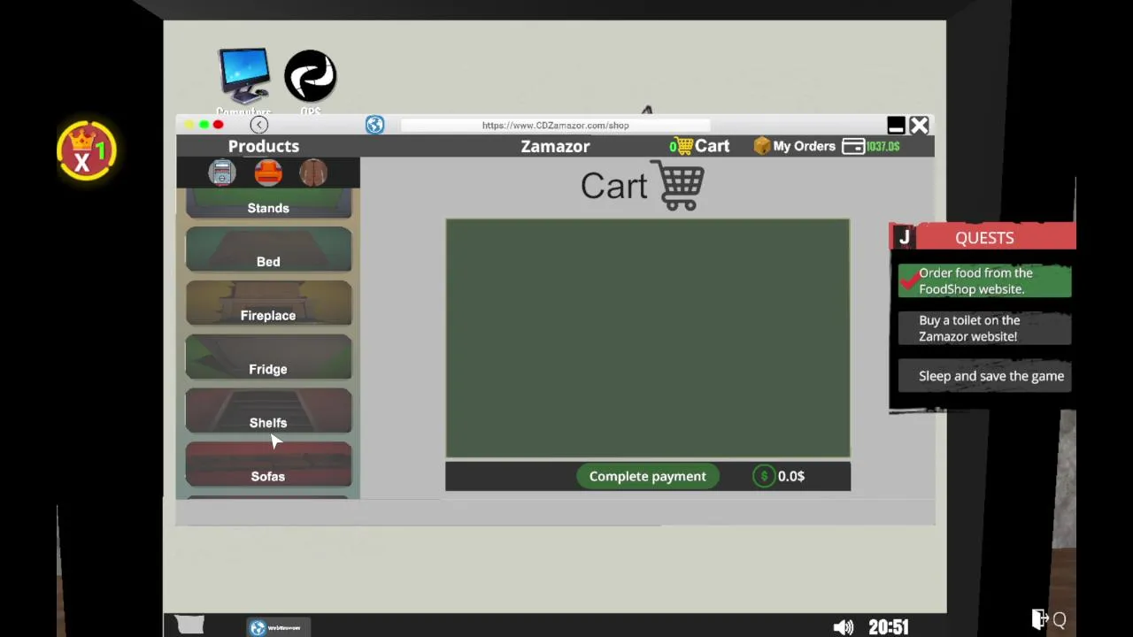Click the 0.0$ cart total
This screenshot has width=1133, height=637.
coord(791,476)
